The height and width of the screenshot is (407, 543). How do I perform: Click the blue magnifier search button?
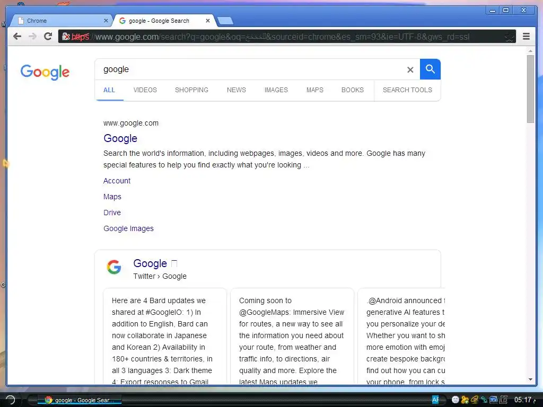430,69
